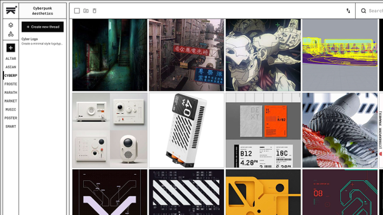Select the ALTAR collection in sidebar

pos(11,59)
